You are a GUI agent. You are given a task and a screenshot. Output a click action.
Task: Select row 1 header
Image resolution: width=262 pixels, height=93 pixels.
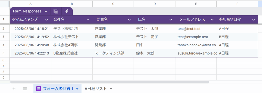(4, 19)
